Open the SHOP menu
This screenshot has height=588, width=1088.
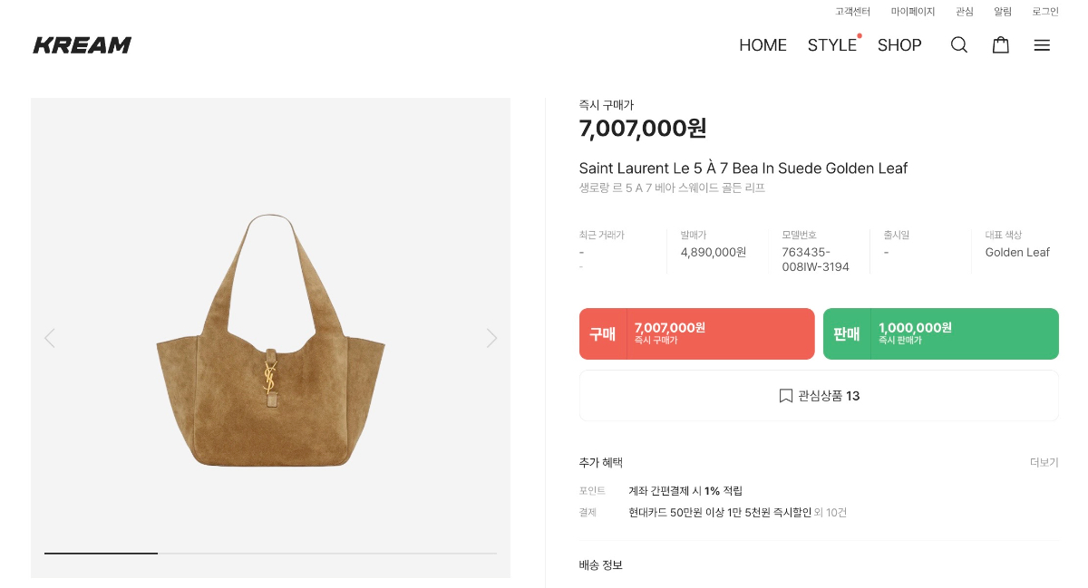(899, 45)
